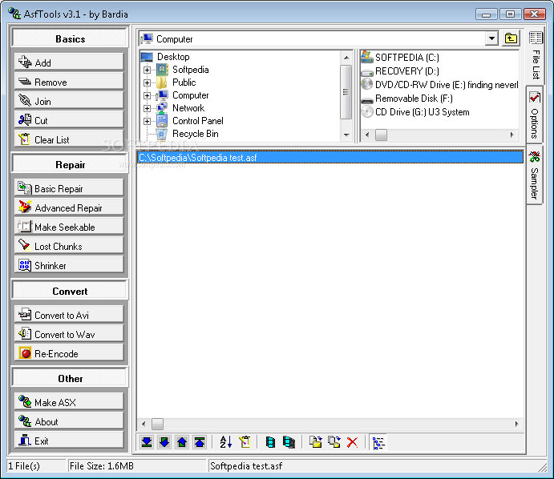Move selected file up one

[x=182, y=442]
